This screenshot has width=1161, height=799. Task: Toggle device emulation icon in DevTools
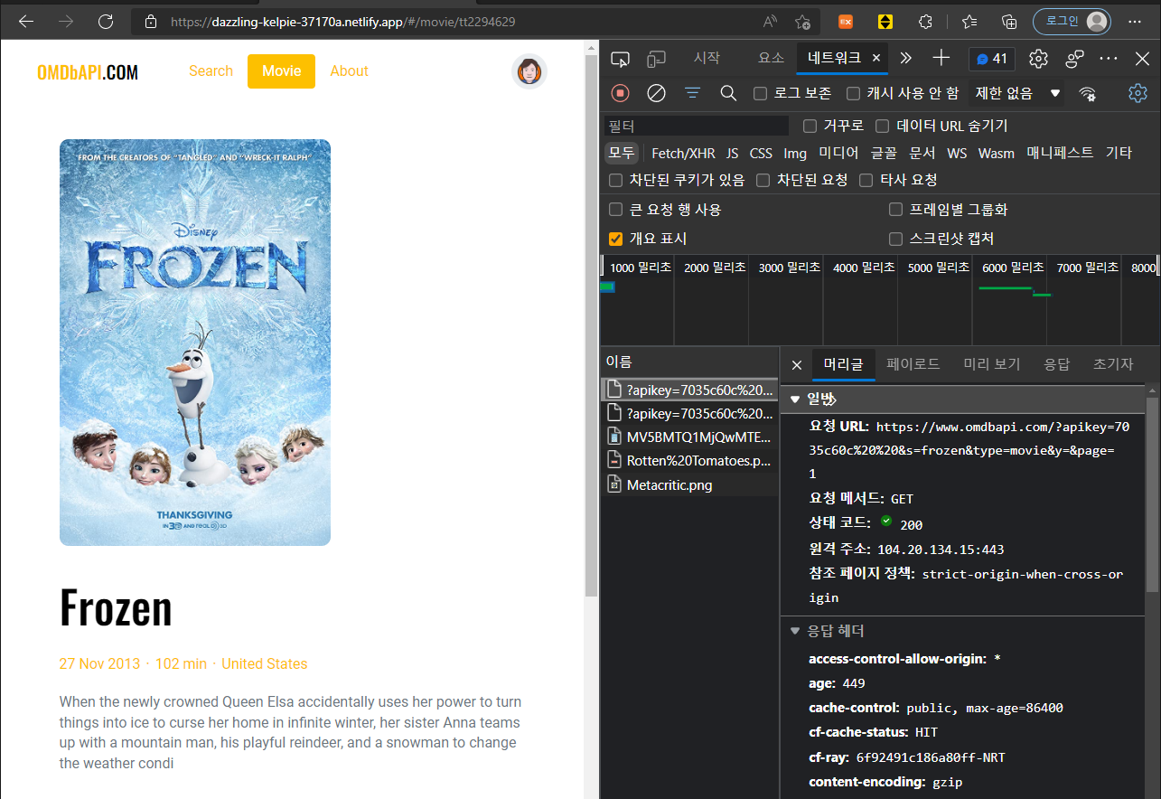point(657,59)
